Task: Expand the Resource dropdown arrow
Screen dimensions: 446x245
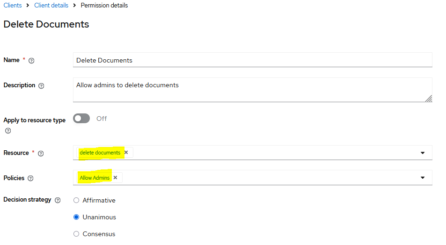Action: tap(422, 153)
